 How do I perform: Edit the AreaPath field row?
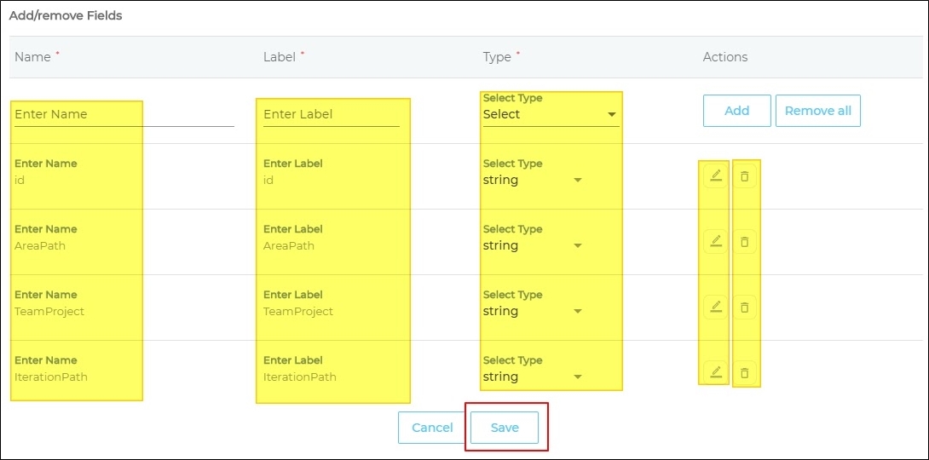tap(716, 241)
